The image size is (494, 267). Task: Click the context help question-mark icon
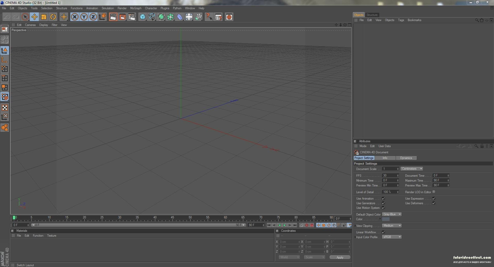click(x=209, y=17)
